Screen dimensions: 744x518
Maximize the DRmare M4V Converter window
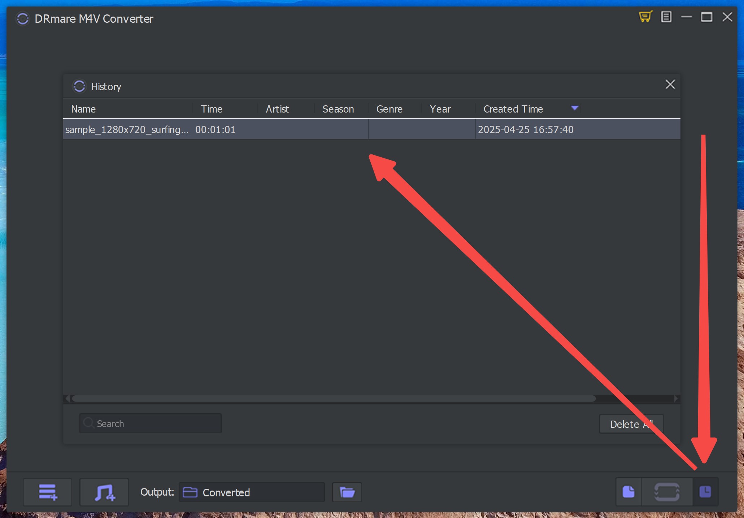tap(706, 17)
